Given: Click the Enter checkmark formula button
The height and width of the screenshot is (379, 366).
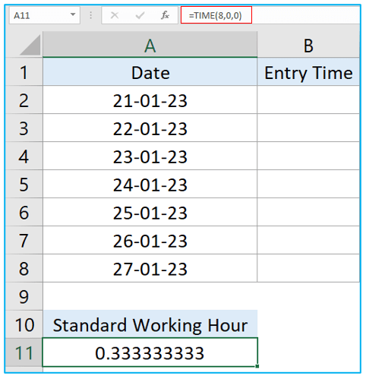Looking at the screenshot, I should (x=140, y=16).
